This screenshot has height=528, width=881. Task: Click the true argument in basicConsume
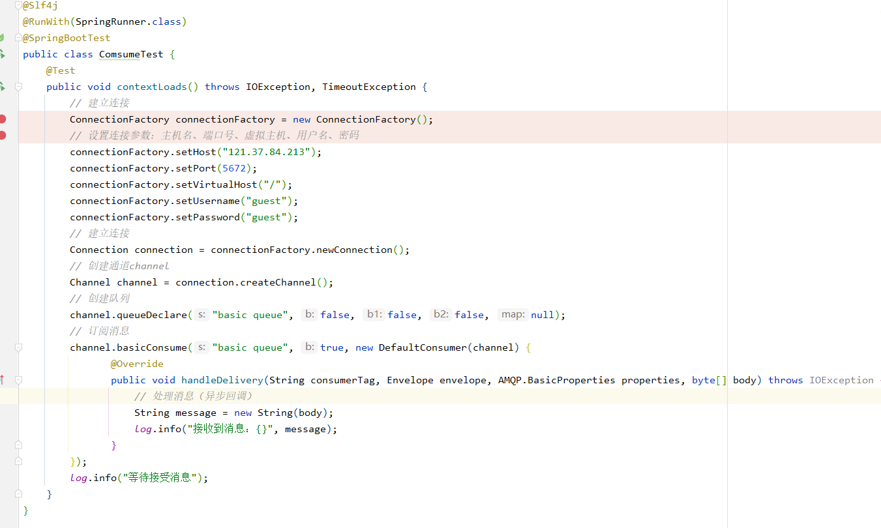point(331,347)
